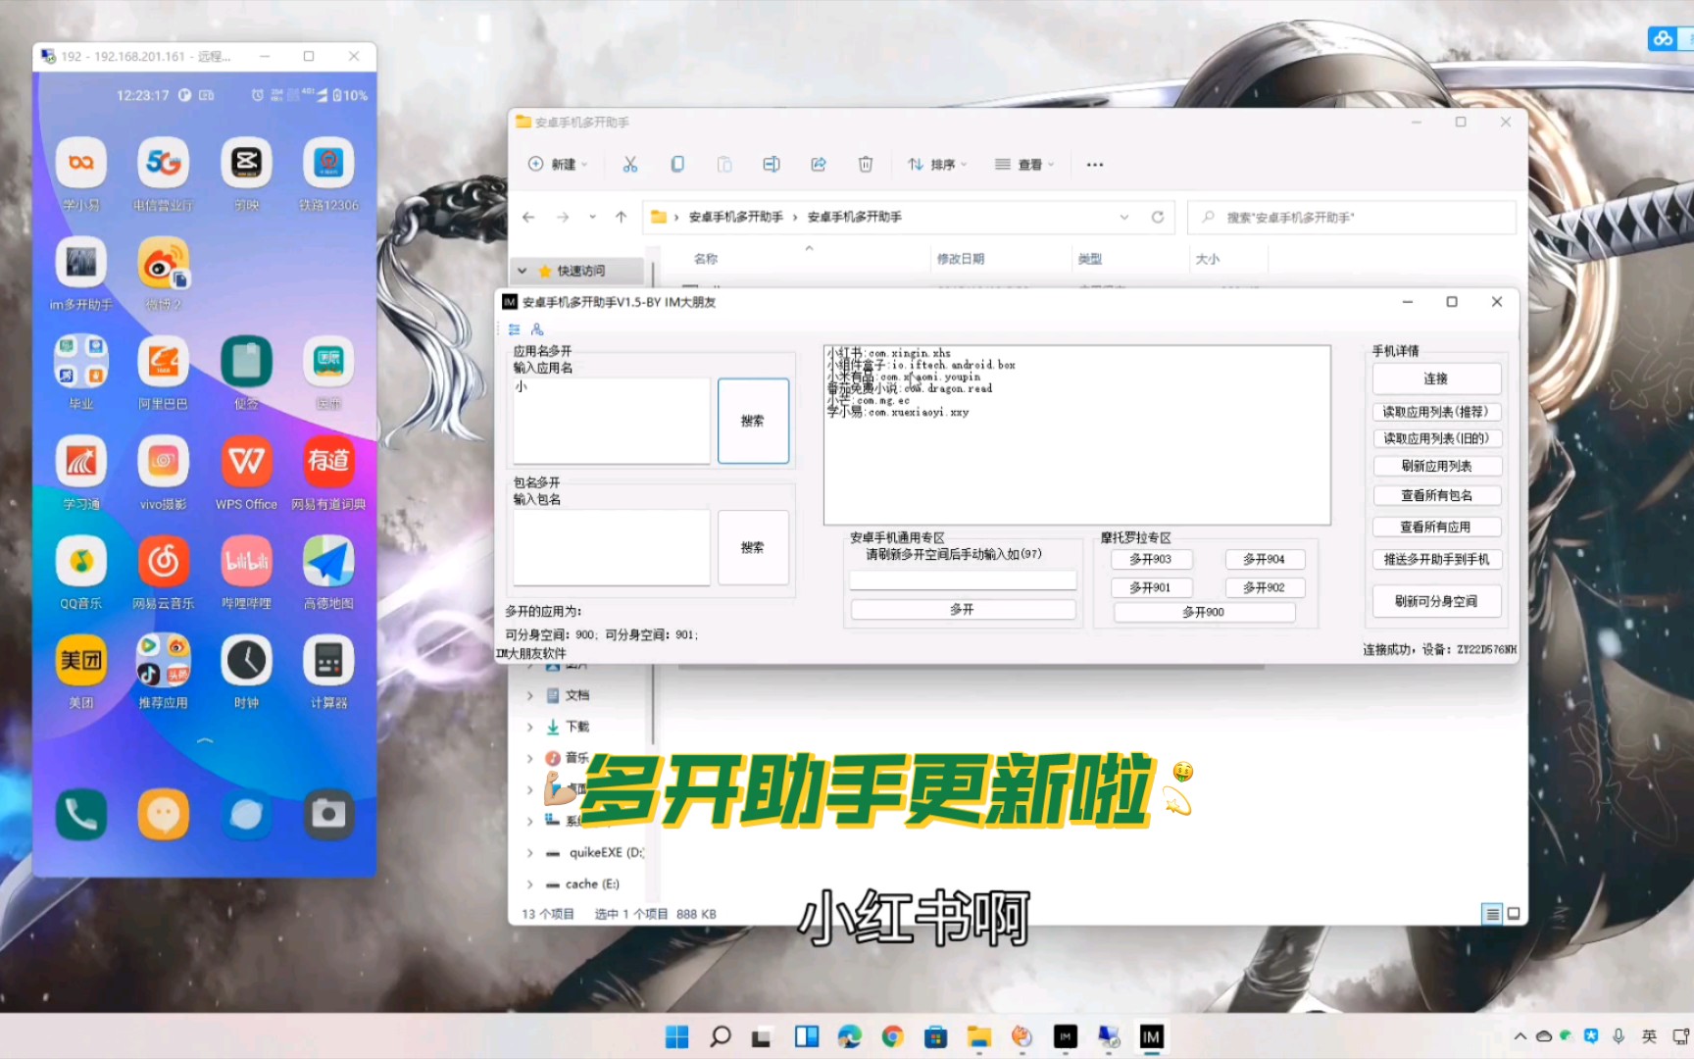1694x1059 pixels.
Task: Navigate back in the Explorer window
Action: pos(528,217)
